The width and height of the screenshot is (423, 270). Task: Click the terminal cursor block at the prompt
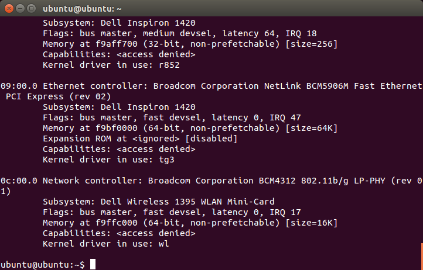click(93, 264)
